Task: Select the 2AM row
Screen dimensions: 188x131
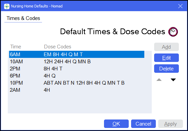Action: pos(77,90)
